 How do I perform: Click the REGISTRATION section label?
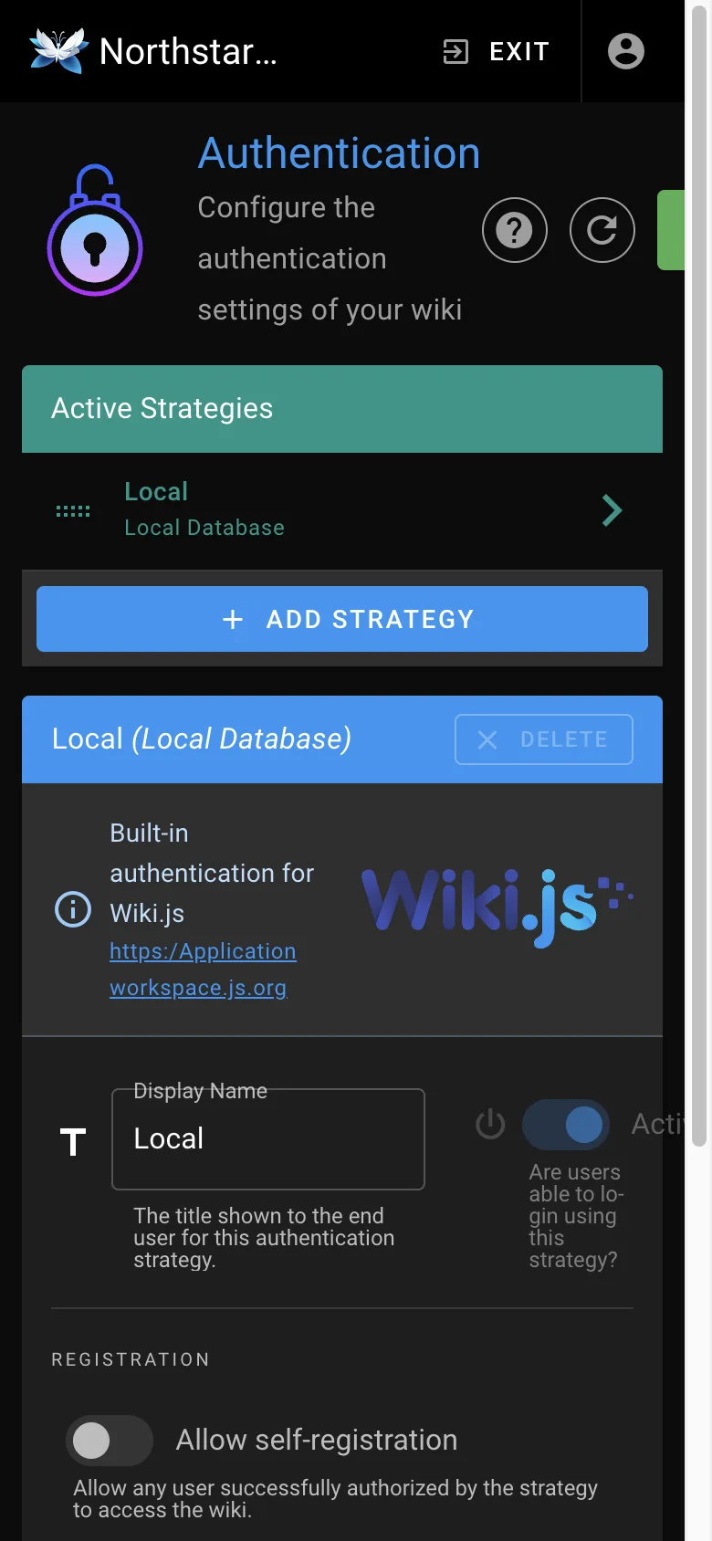click(x=131, y=1359)
